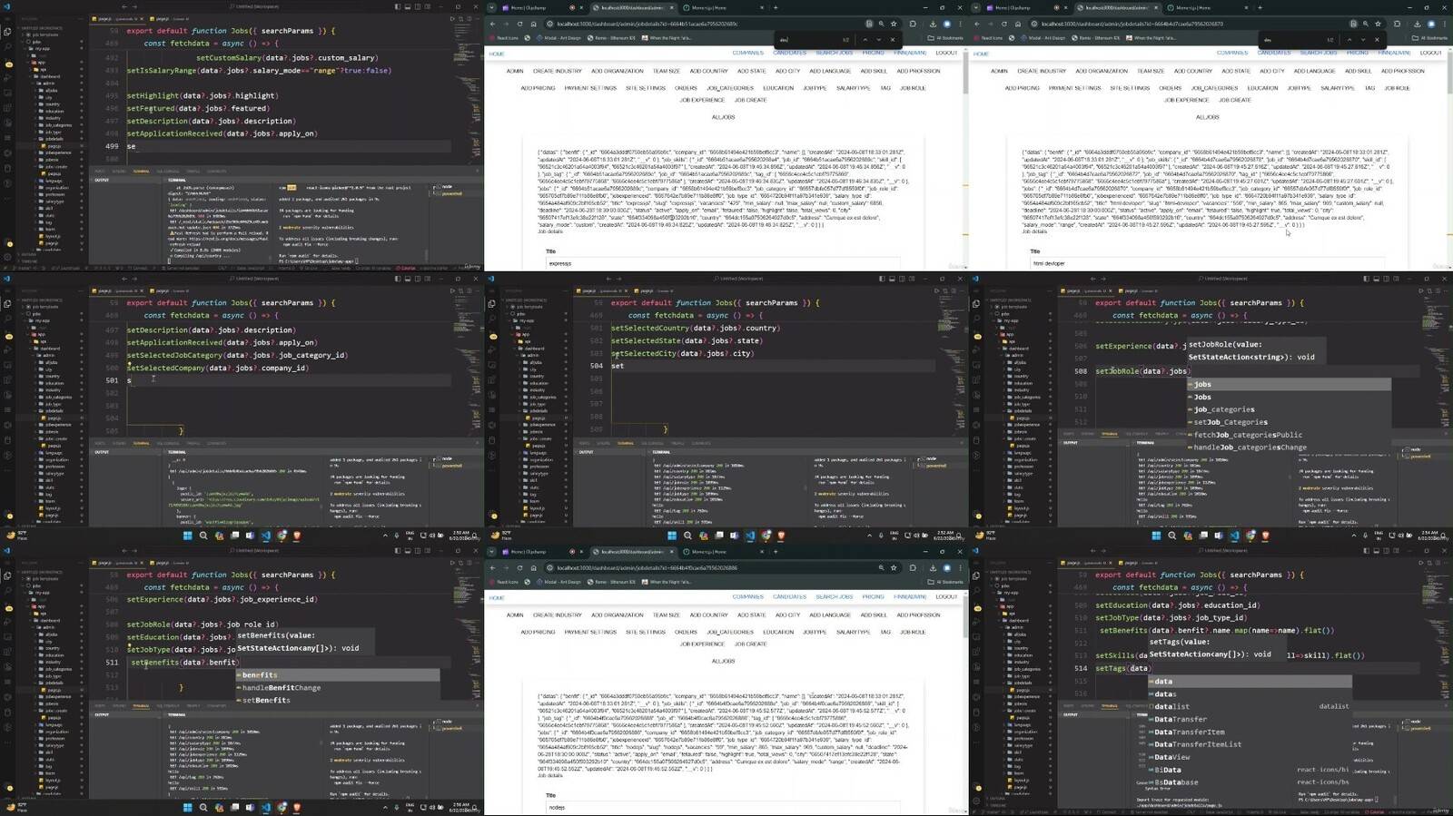Viewport: 1453px width, 816px height.
Task: Toggle bottom panel in setCustomSalary VS Code title bar
Action: pos(406,6)
